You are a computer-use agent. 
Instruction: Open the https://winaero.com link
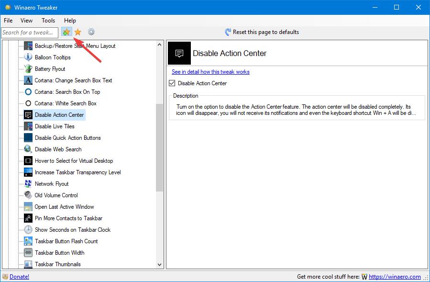click(x=395, y=277)
